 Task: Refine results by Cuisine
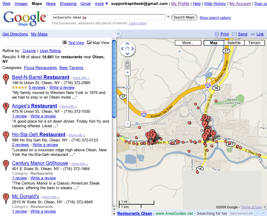tap(29, 51)
